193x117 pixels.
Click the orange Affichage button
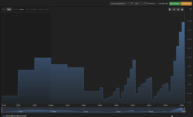[x=185, y=4]
